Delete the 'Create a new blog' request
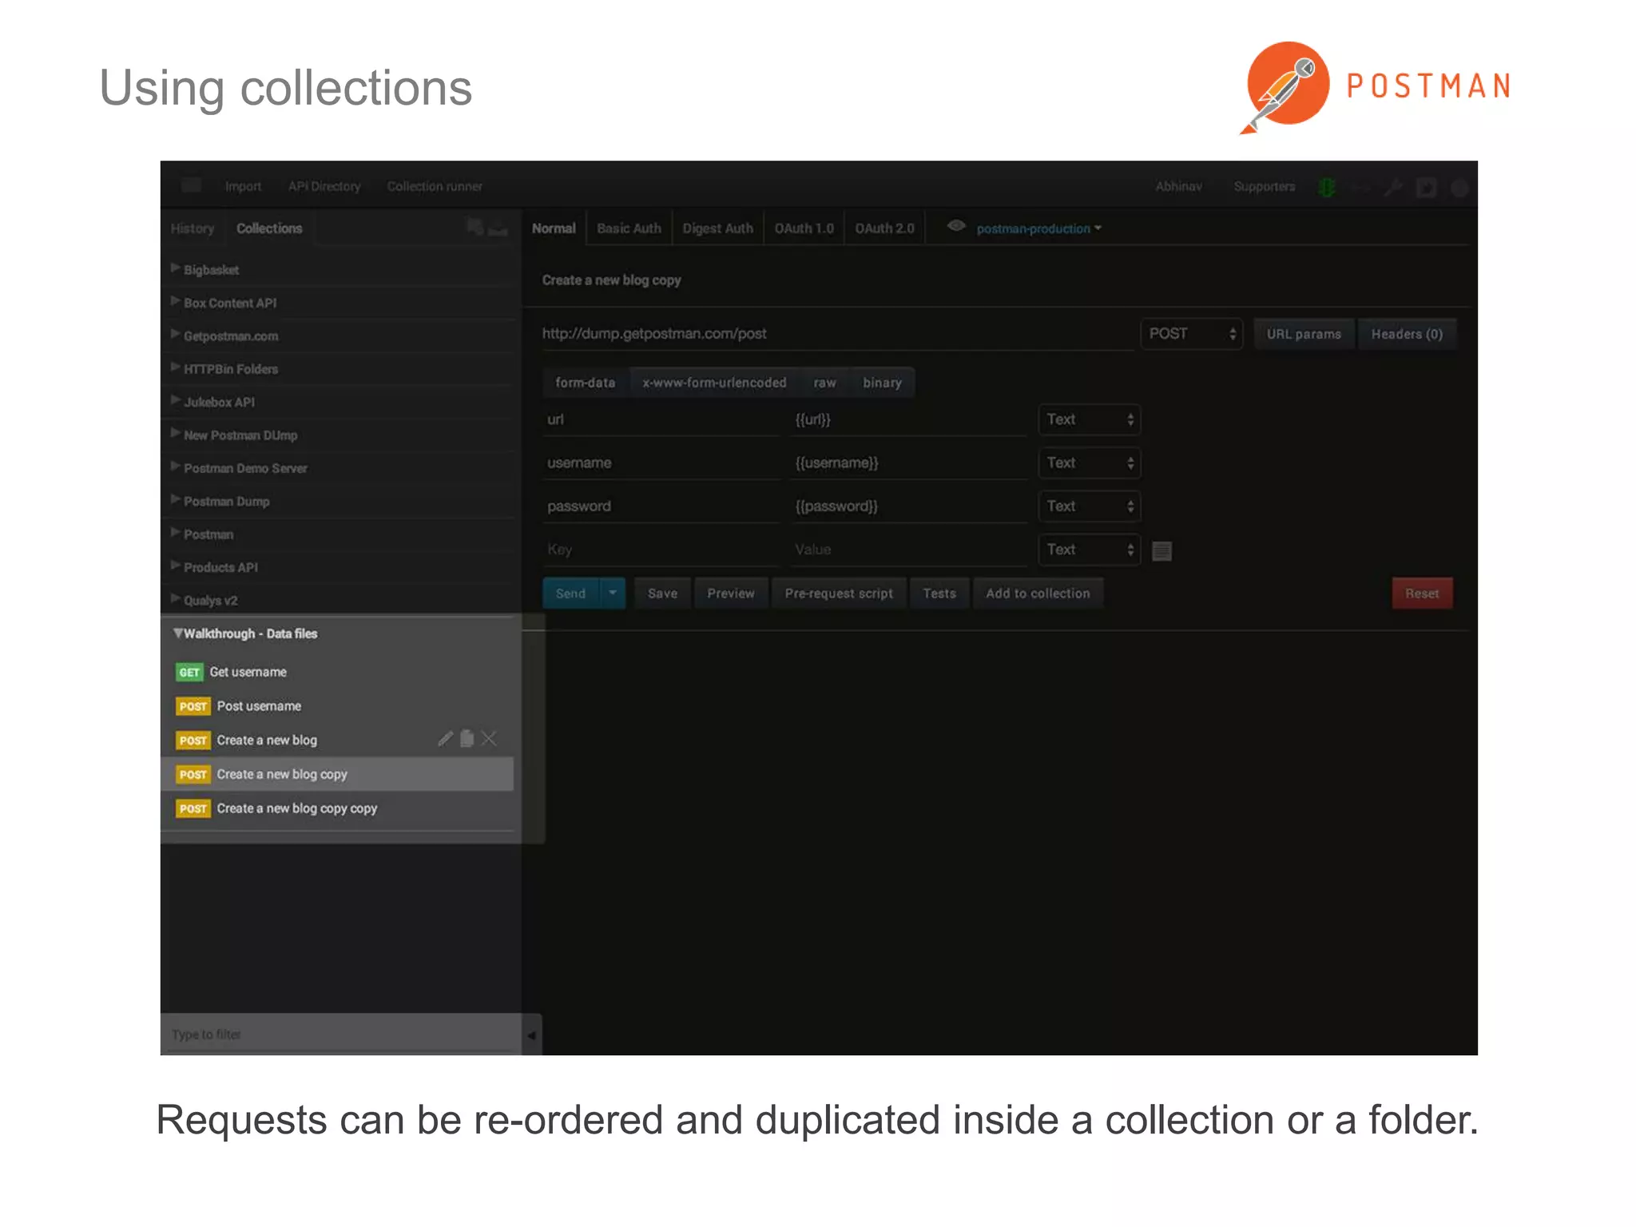This screenshot has width=1636, height=1227. coord(489,739)
